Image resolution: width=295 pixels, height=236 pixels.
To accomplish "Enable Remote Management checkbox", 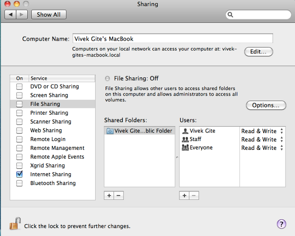I will click(19, 148).
